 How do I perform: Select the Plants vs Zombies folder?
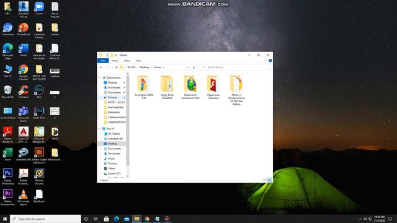236,90
